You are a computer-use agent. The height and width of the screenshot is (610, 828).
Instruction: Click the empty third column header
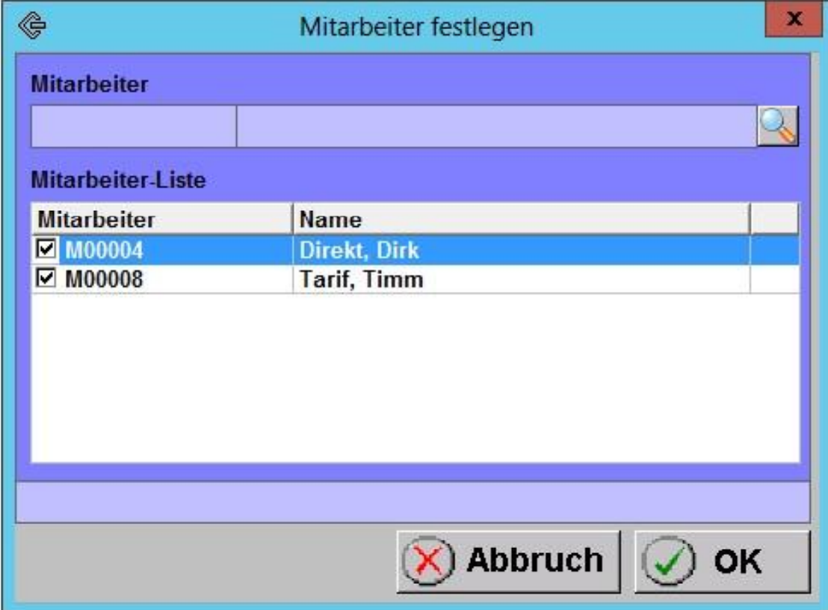[774, 220]
